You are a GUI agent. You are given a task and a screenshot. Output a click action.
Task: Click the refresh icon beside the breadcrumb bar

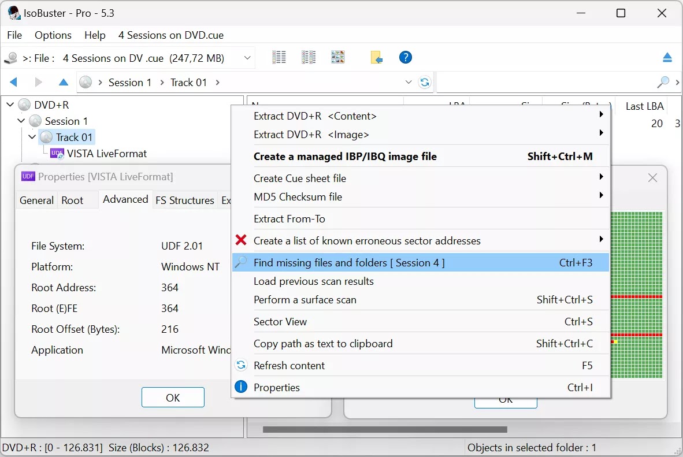tap(425, 82)
